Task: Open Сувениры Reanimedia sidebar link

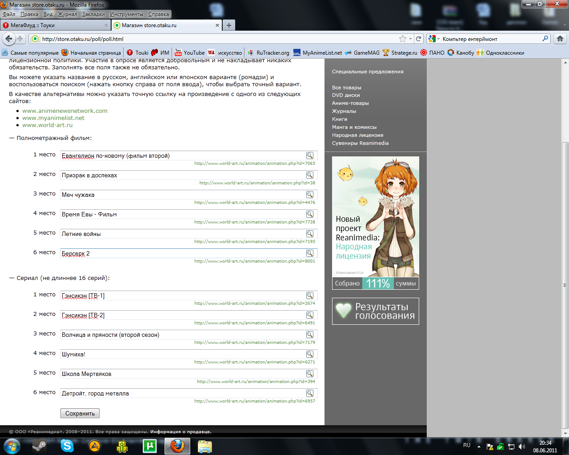Action: click(360, 143)
